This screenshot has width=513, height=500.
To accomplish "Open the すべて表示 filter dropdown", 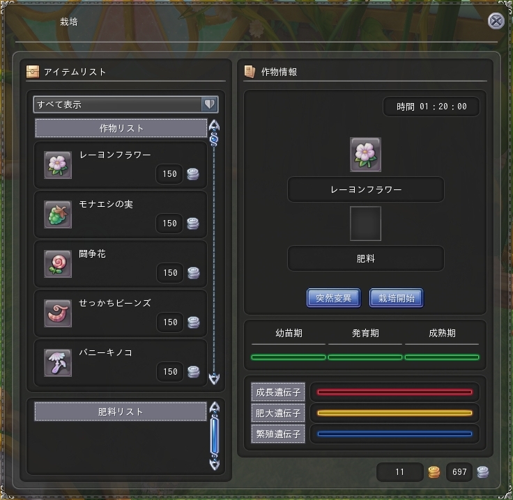I will coord(125,104).
